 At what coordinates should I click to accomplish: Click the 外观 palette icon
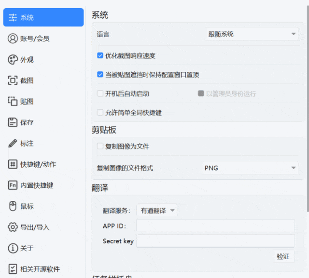pyautogui.click(x=13, y=60)
